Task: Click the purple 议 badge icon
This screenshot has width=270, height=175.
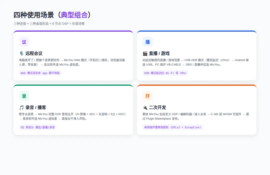Action: [x=24, y=42]
